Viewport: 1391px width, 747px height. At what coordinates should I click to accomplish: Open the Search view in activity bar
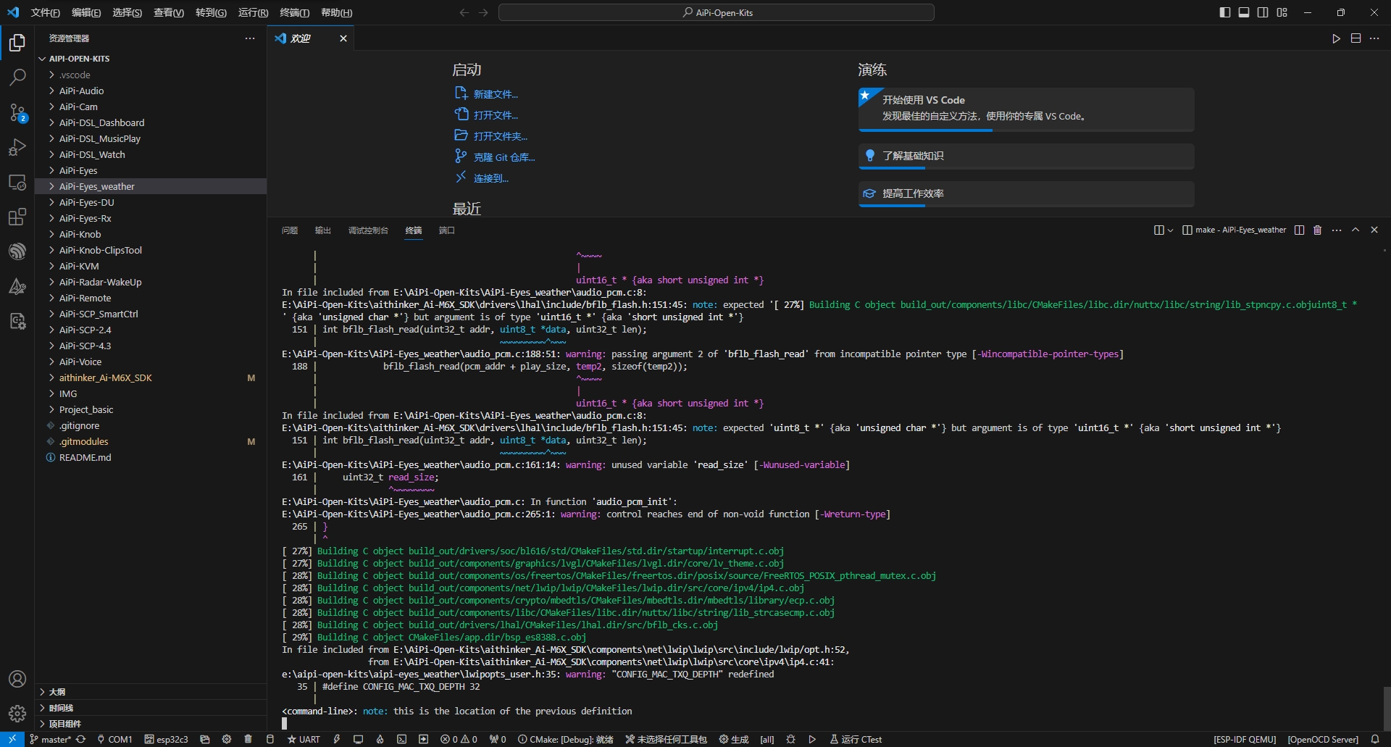pyautogui.click(x=17, y=77)
